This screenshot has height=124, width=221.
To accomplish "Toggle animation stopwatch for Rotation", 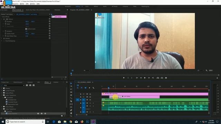I will pos(6,31).
